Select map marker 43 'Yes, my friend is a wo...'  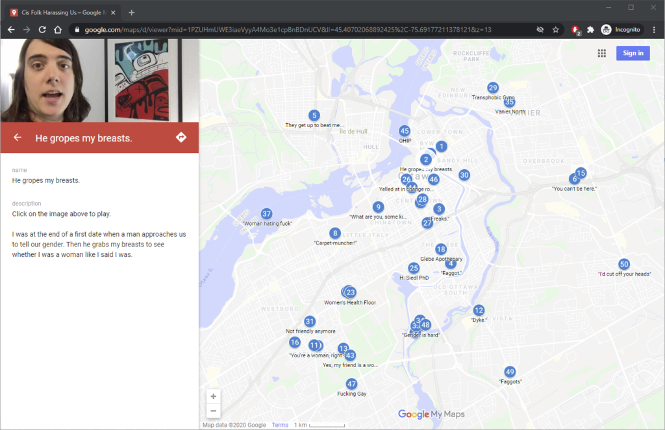(350, 355)
